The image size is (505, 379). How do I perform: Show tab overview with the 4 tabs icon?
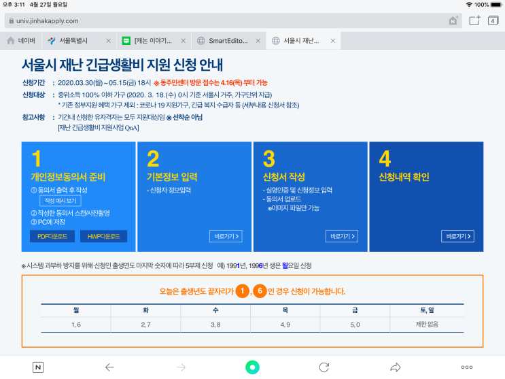point(493,20)
